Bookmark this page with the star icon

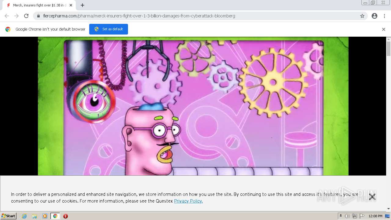click(x=362, y=16)
